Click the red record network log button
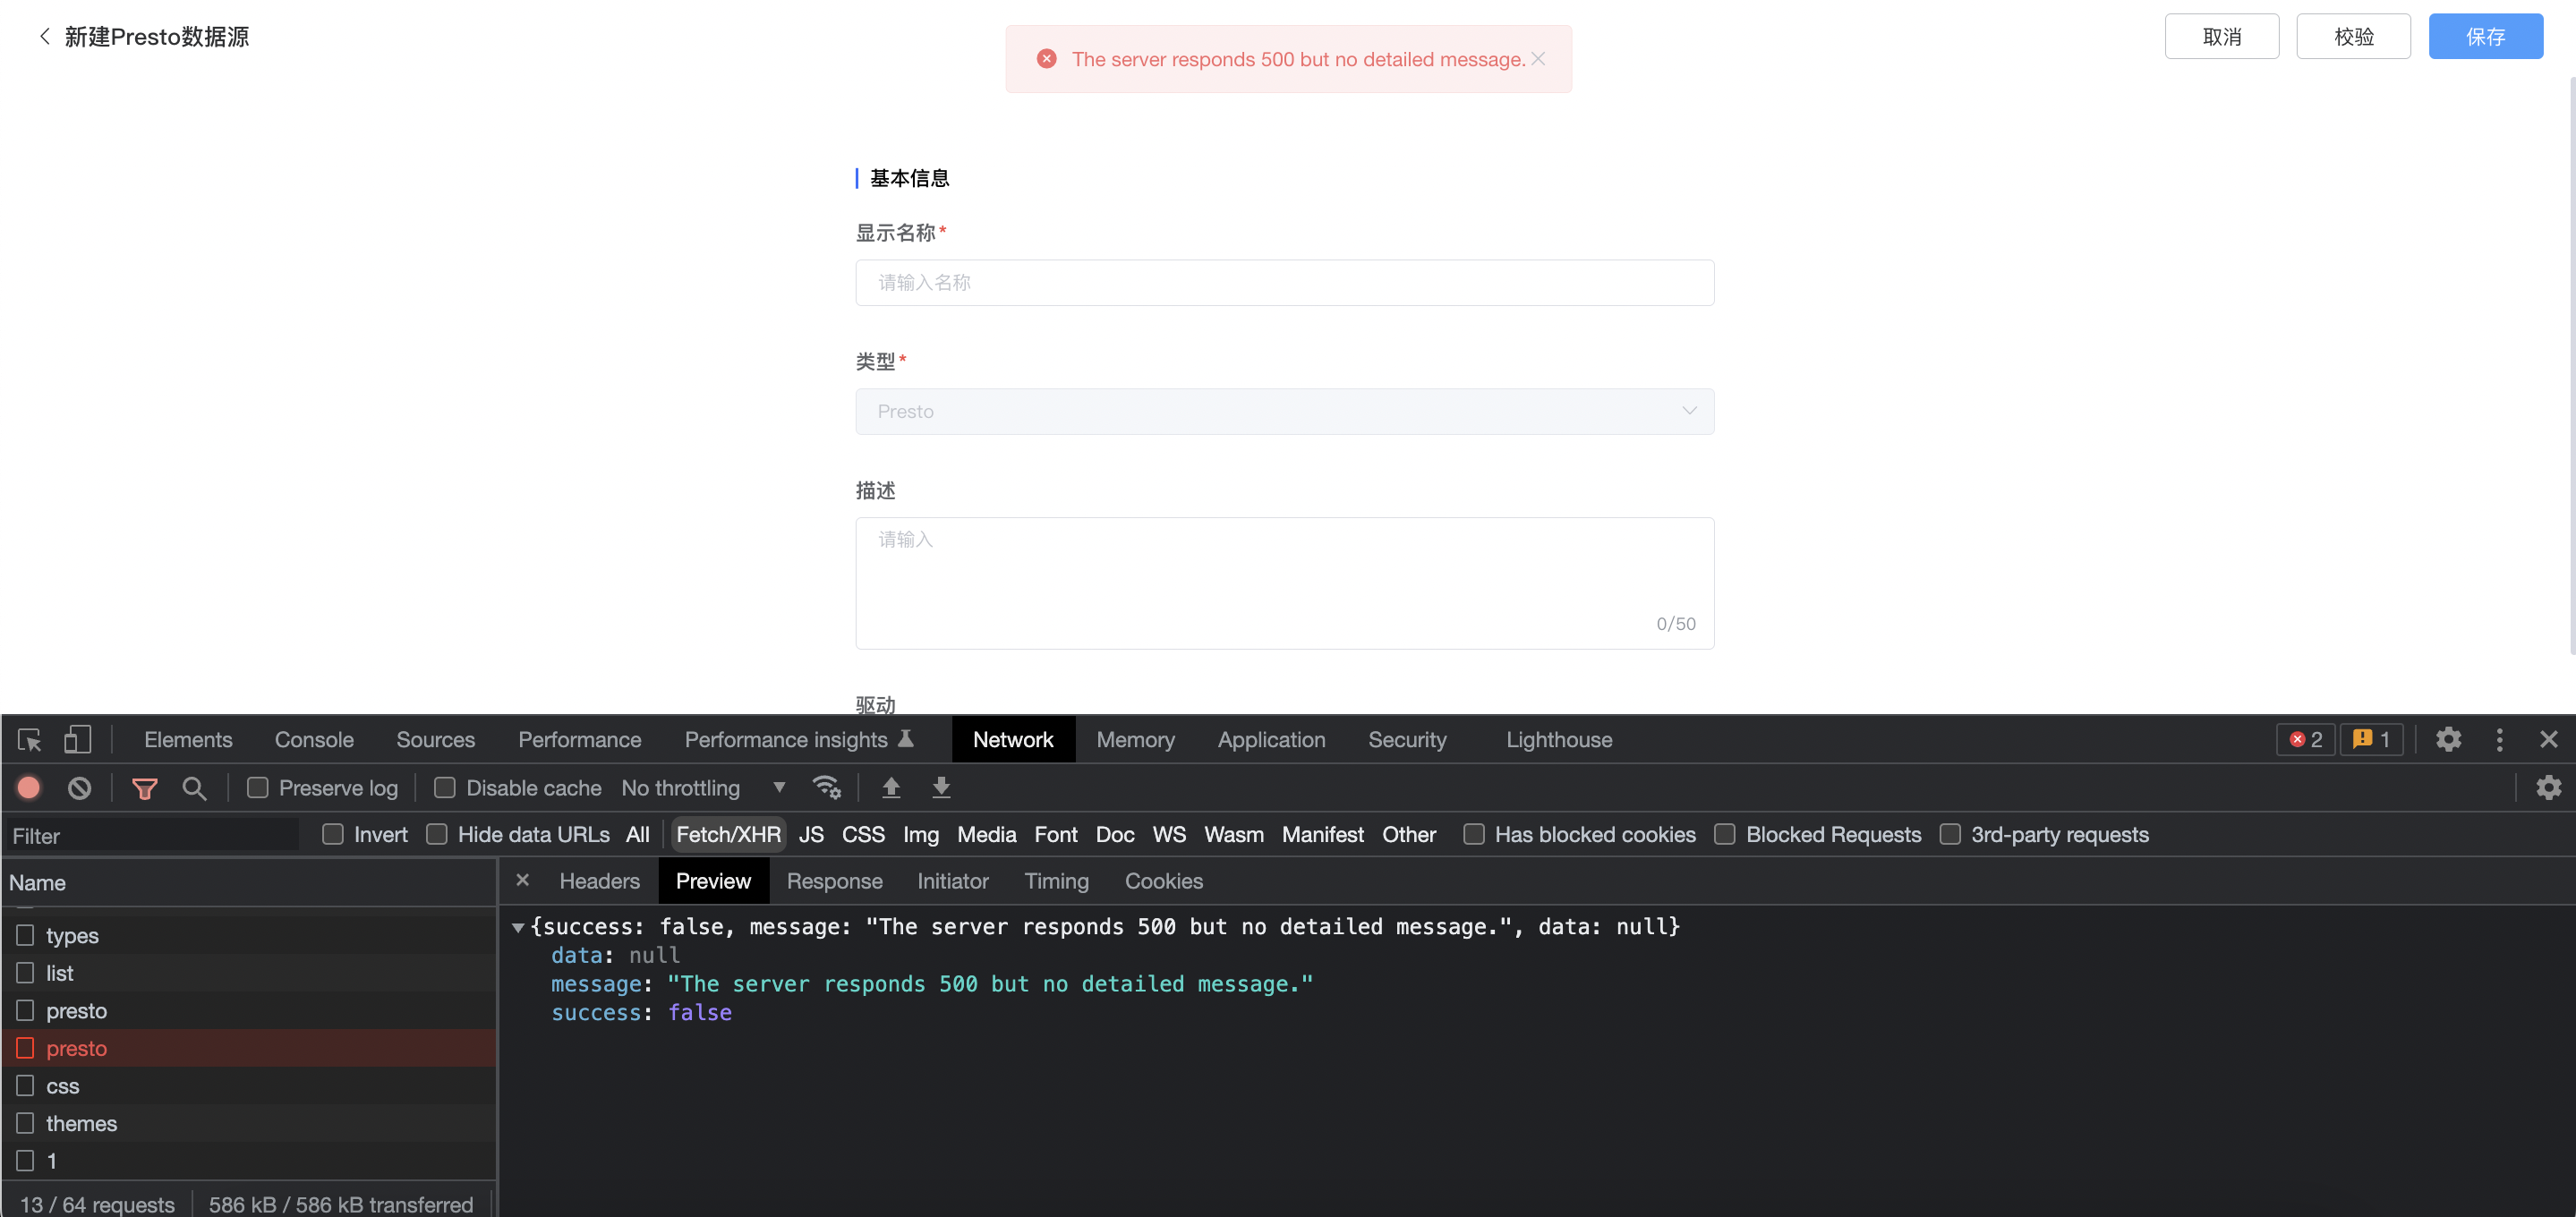Viewport: 2576px width, 1217px height. (x=28, y=788)
